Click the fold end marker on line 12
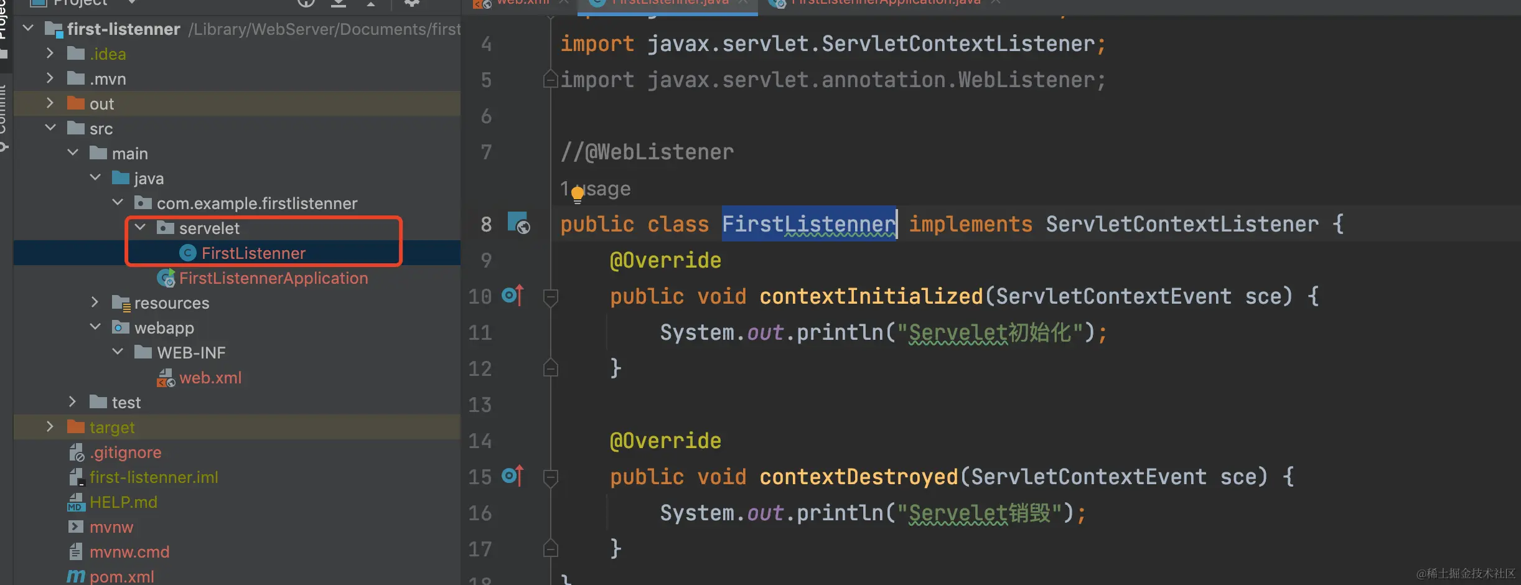Screen dimensions: 1521x585 (x=550, y=368)
